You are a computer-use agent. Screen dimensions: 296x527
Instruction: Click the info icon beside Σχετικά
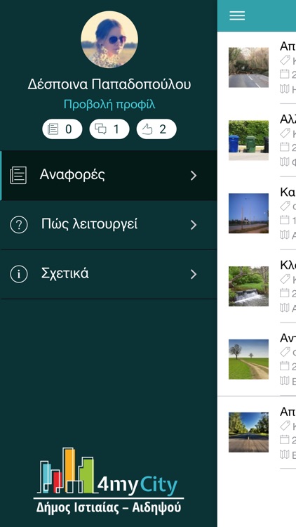coord(19,274)
